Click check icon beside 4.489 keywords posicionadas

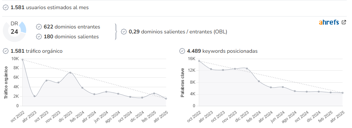pyautogui.click(x=182, y=51)
